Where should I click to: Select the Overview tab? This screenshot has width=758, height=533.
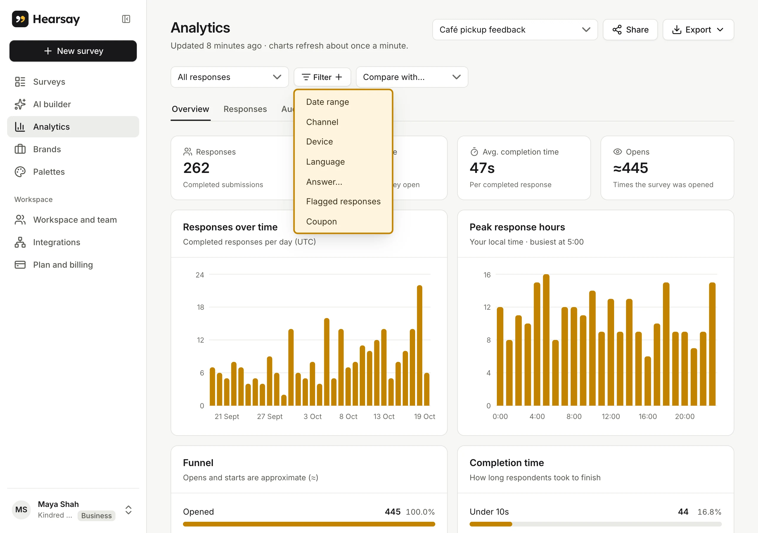coord(190,109)
